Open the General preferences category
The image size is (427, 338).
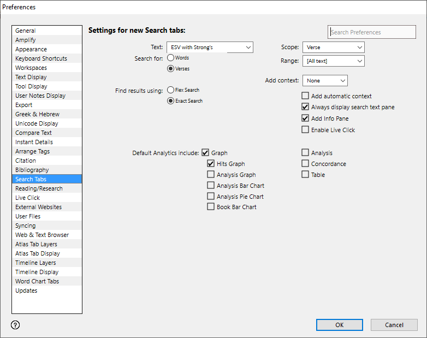(26, 31)
